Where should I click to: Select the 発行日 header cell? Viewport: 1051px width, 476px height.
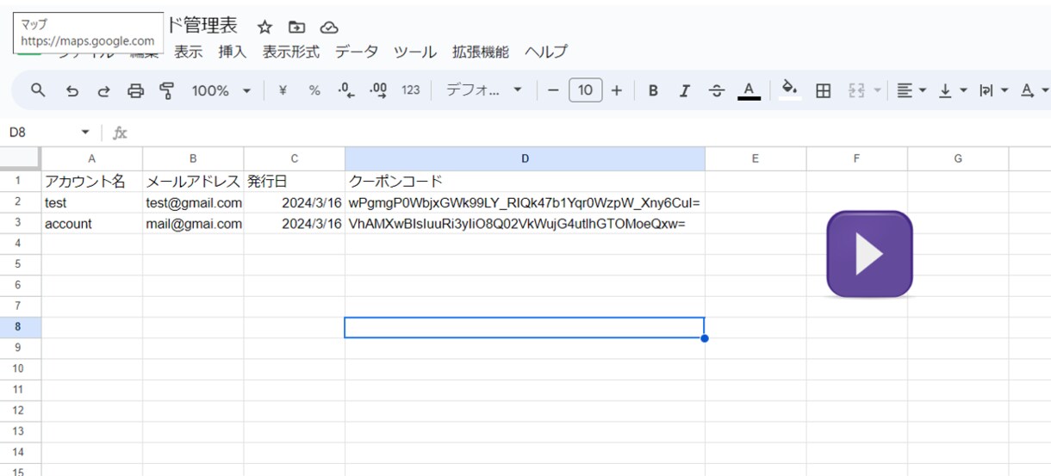pyautogui.click(x=295, y=182)
